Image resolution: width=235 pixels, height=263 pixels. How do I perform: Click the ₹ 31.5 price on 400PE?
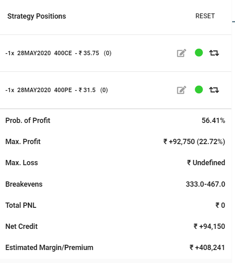(87, 90)
